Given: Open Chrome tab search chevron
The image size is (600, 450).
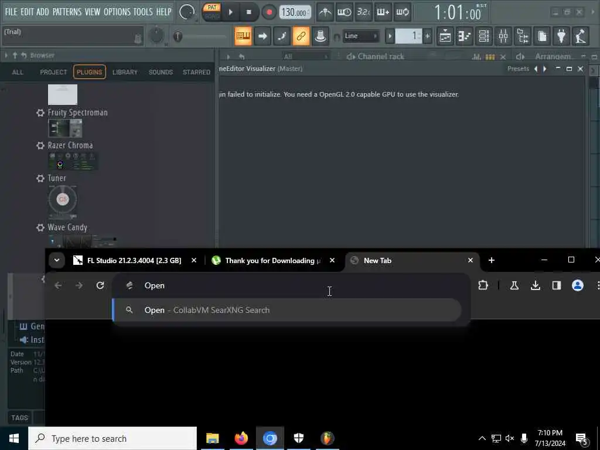Looking at the screenshot, I should coord(57,260).
